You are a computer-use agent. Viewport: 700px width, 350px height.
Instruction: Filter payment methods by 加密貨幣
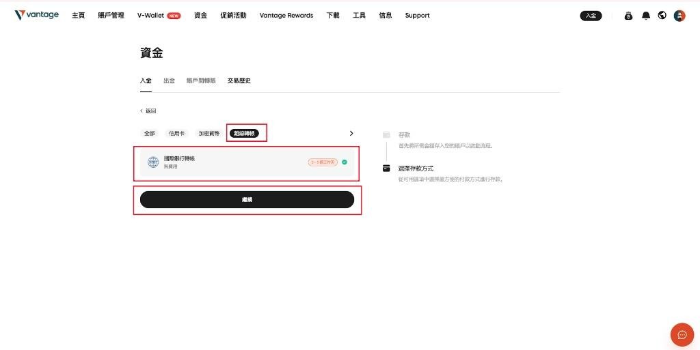tap(209, 133)
